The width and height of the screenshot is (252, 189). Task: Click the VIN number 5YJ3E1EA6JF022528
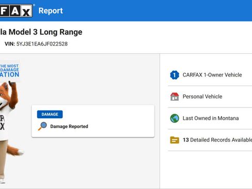coord(42,44)
